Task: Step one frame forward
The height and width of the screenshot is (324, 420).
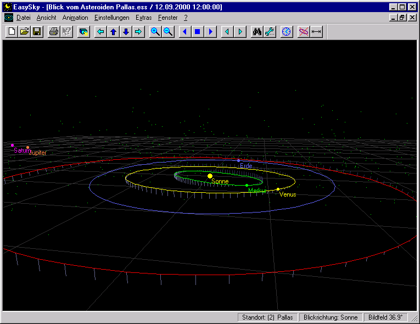Action: [x=240, y=32]
